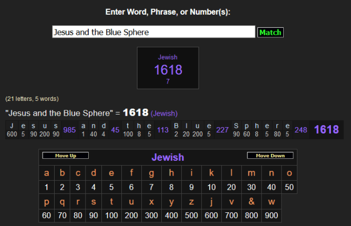Select the word total 227 for Blue
The width and height of the screenshot is (351, 226).
click(222, 130)
